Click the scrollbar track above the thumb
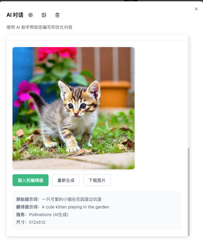This screenshot has width=203, height=243. (x=189, y=91)
